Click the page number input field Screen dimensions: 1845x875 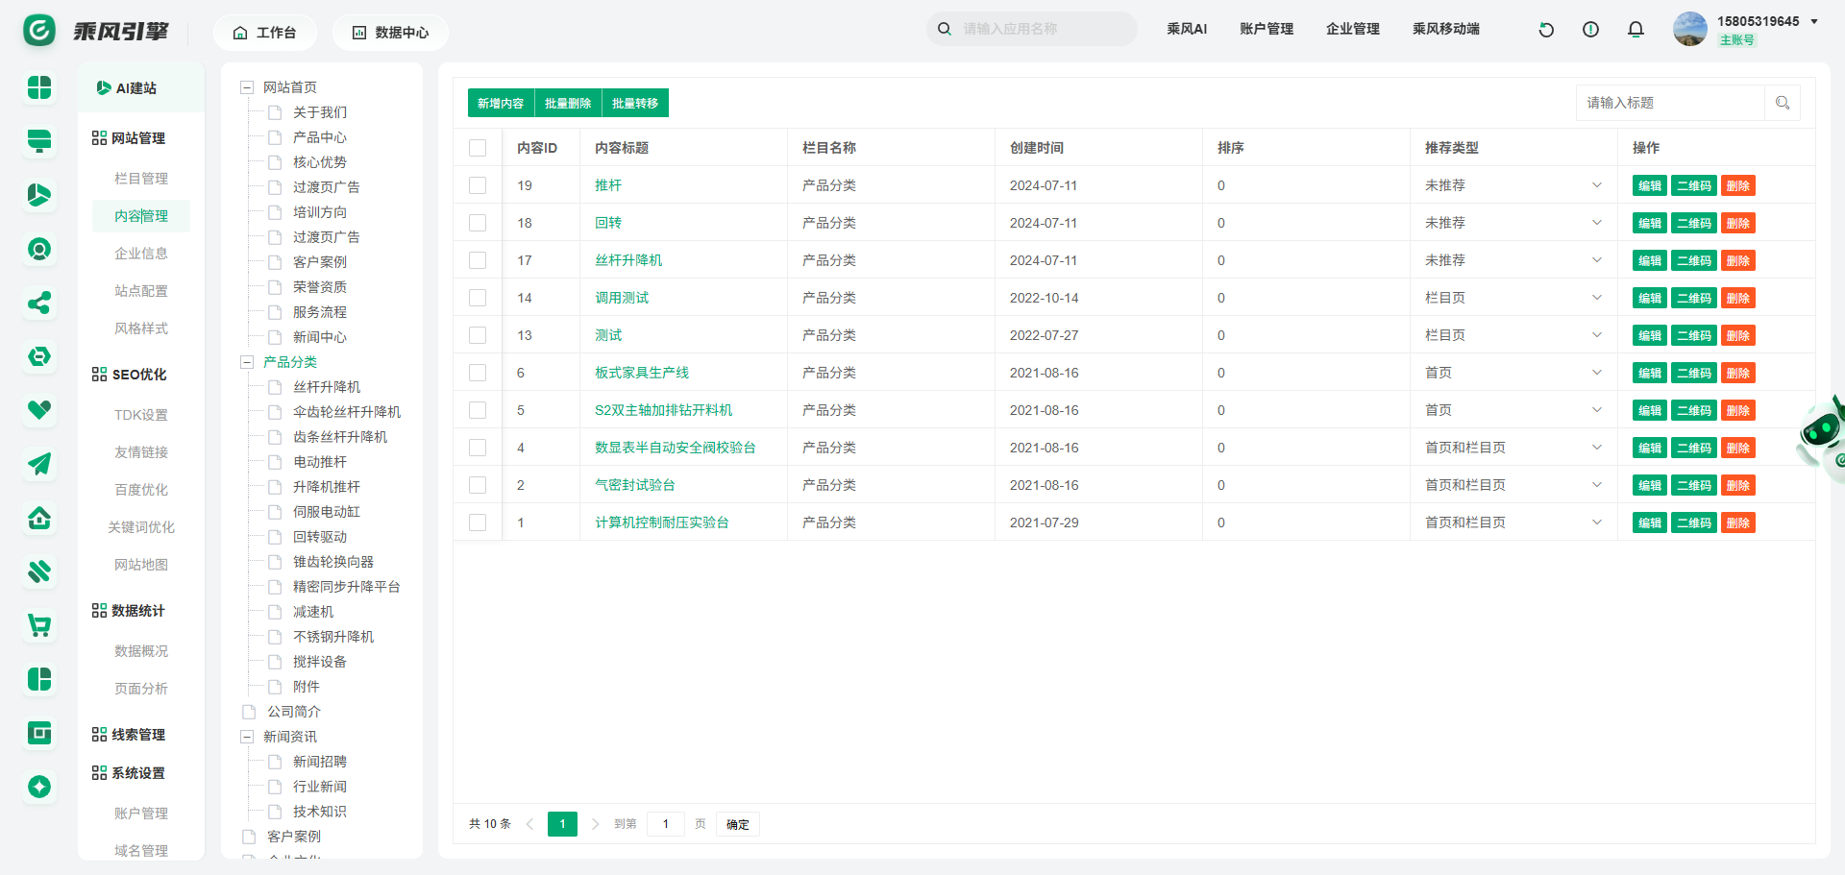point(665,824)
